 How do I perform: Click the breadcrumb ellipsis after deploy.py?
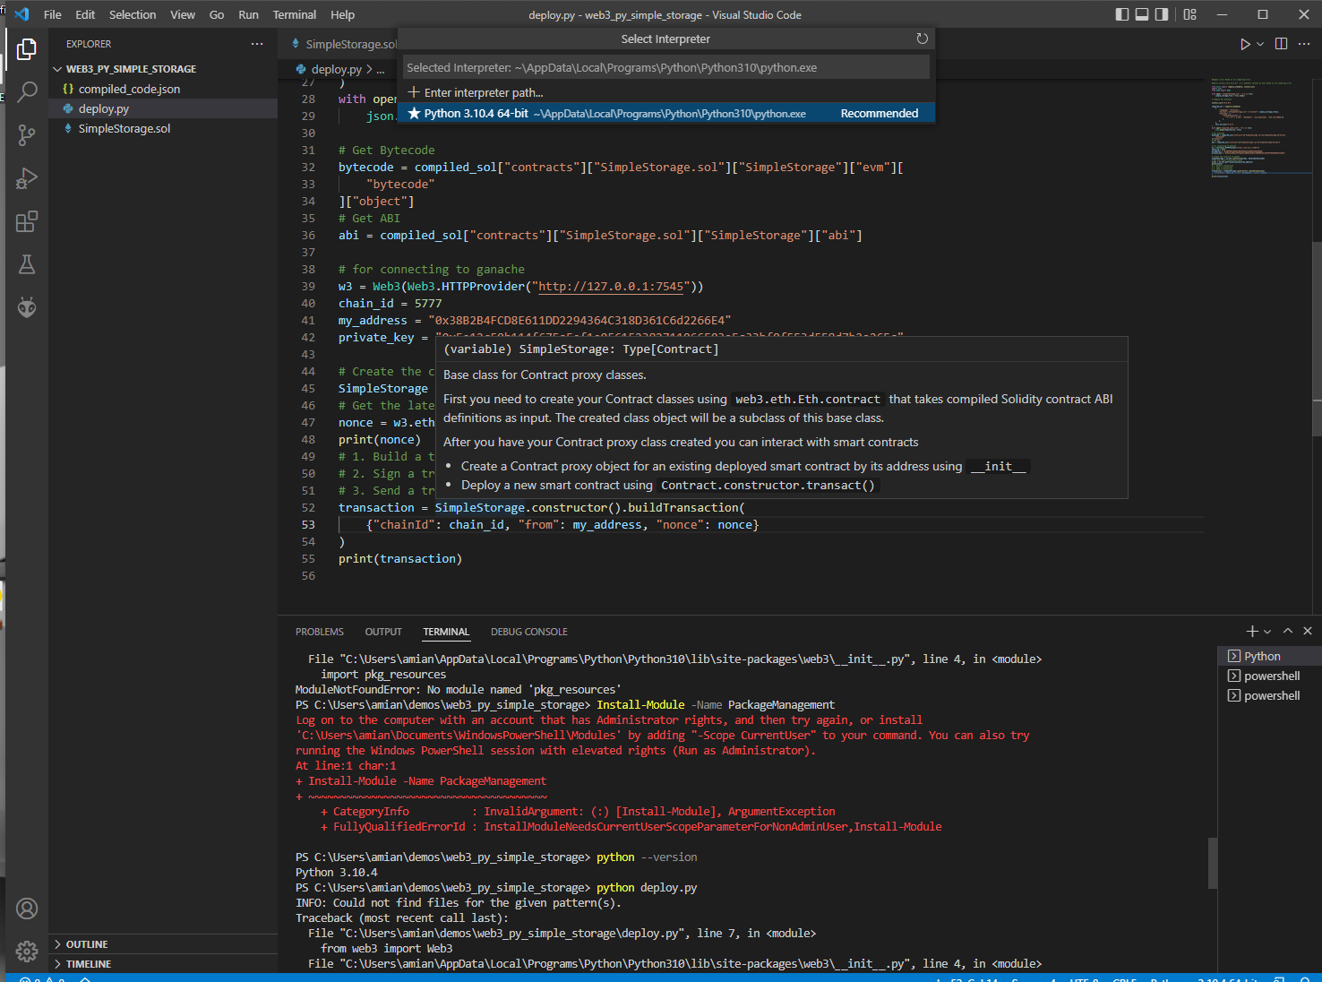coord(381,69)
